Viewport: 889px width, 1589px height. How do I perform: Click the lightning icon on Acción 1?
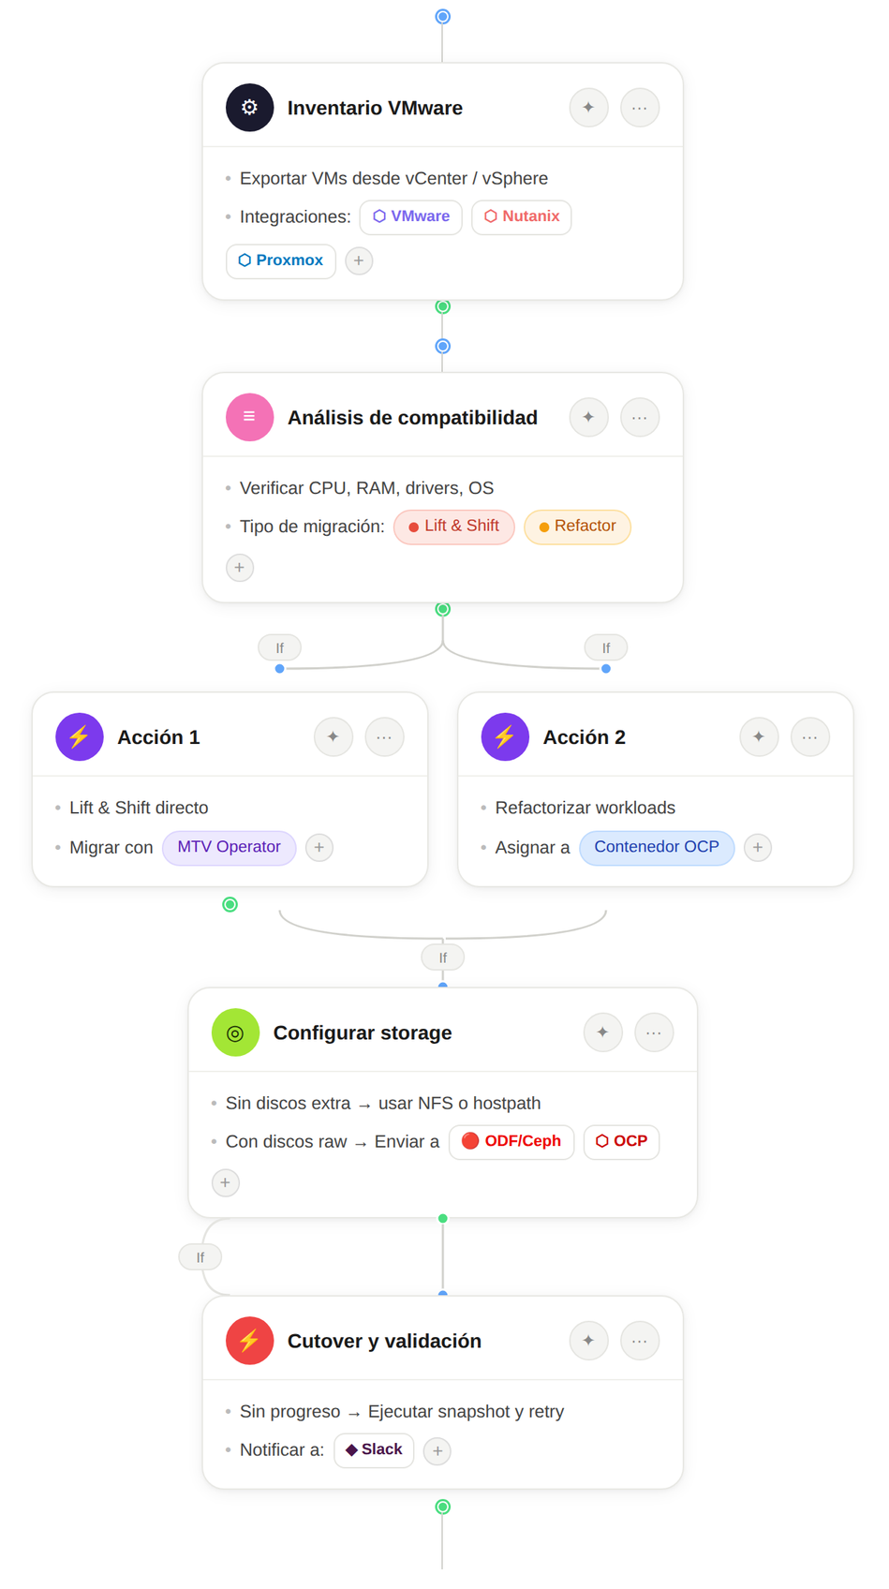80,737
